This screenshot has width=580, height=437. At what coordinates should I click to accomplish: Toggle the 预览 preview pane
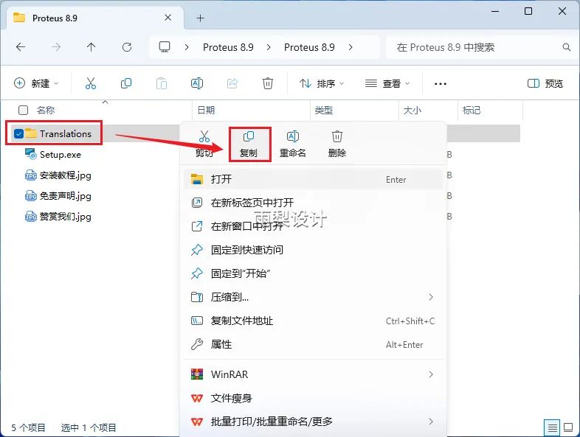545,83
